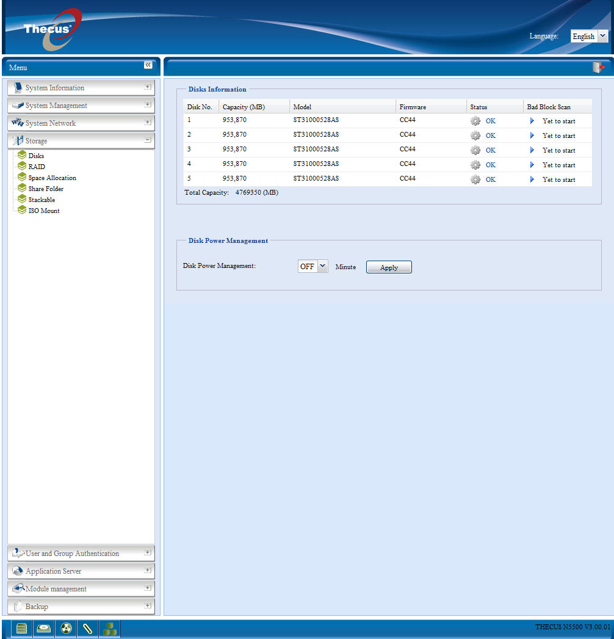Start bad block scan for disk 5
Screen dimensions: 614x639
[x=532, y=179]
